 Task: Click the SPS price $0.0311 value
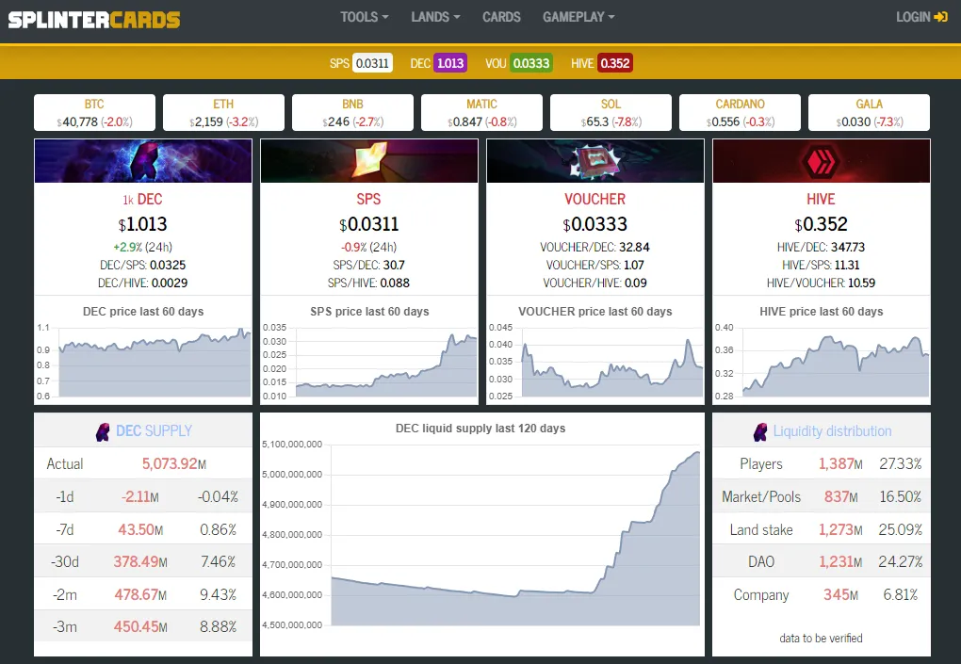tap(369, 224)
